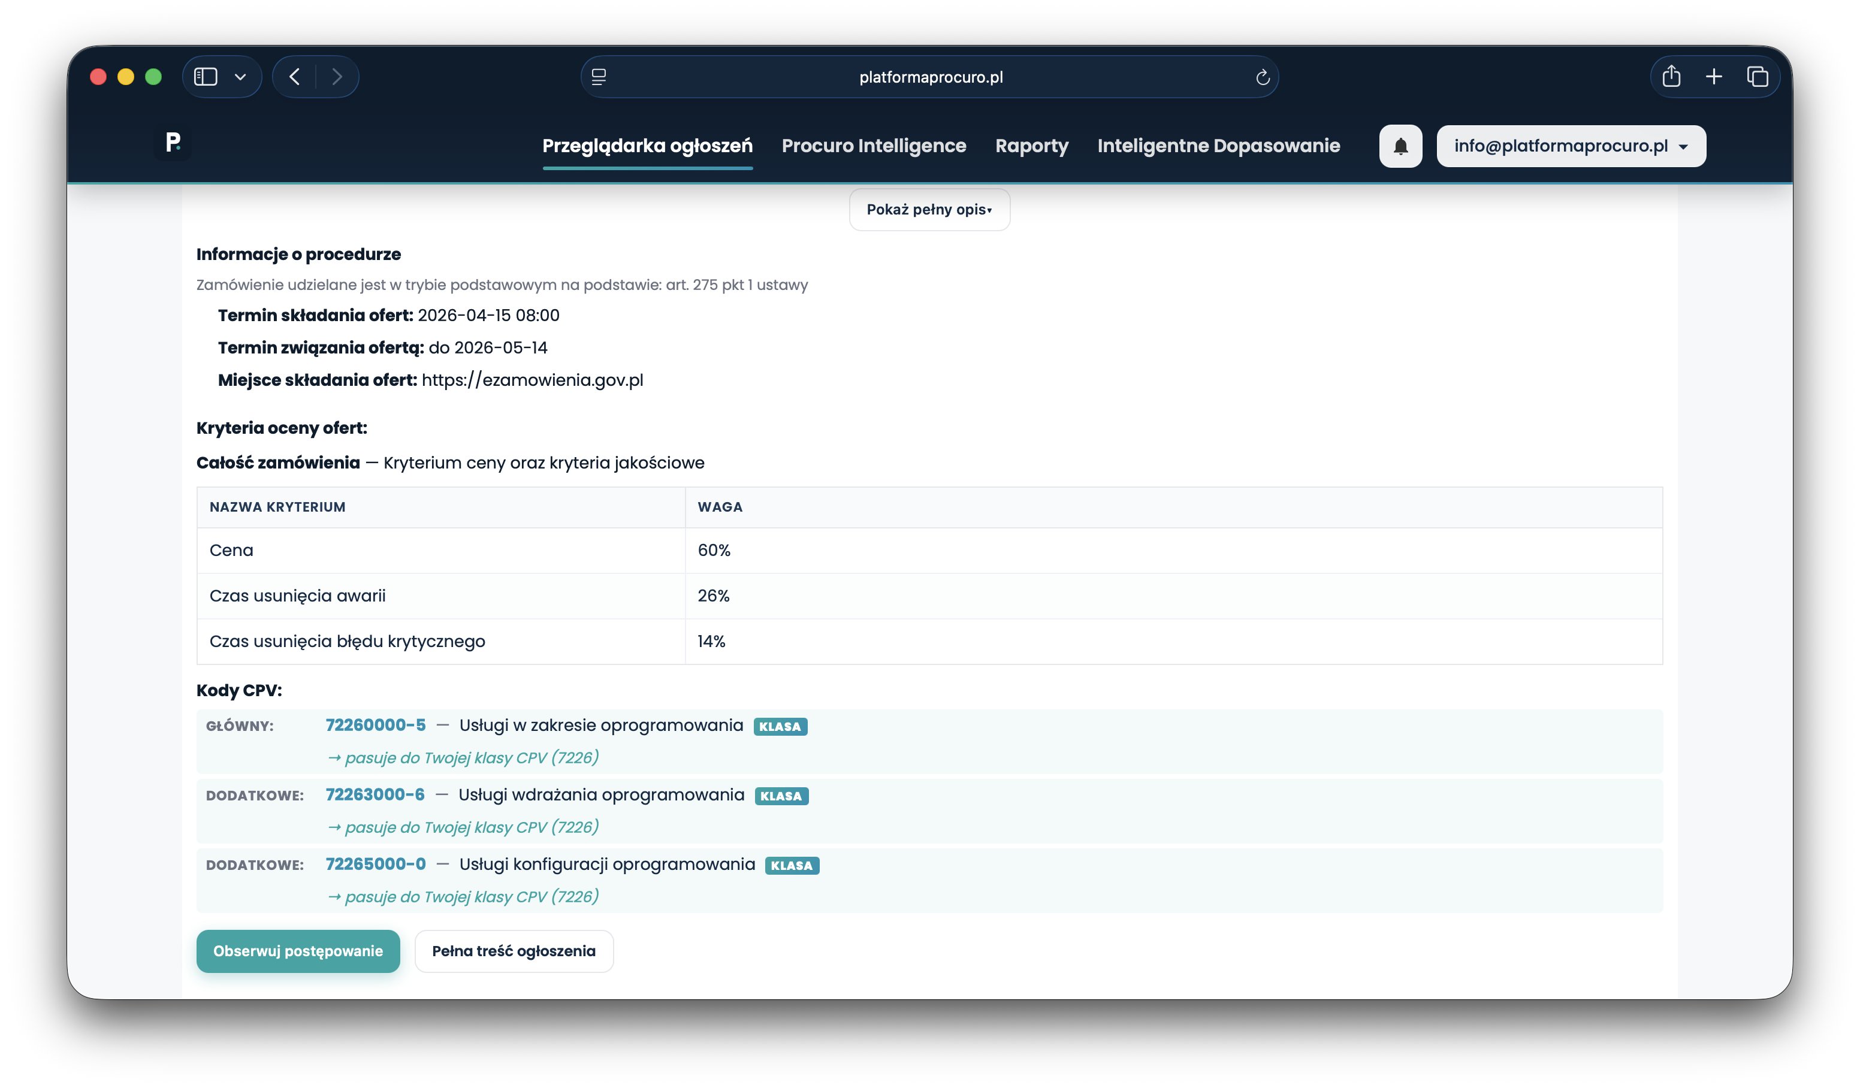Open CPV code link 72260000-5
The width and height of the screenshot is (1860, 1088).
[x=376, y=725]
